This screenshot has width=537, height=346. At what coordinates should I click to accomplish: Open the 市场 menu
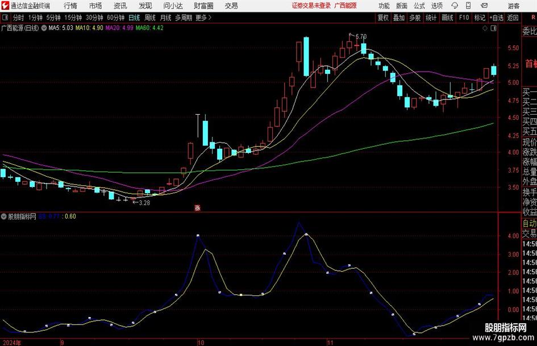pyautogui.click(x=95, y=6)
